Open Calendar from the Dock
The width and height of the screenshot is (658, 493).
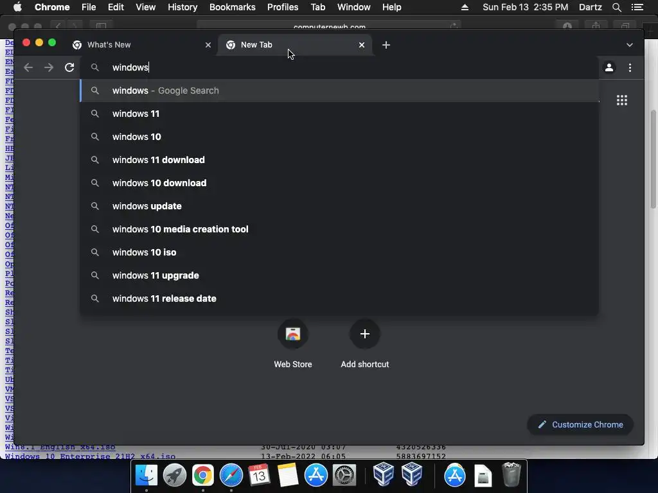point(260,476)
